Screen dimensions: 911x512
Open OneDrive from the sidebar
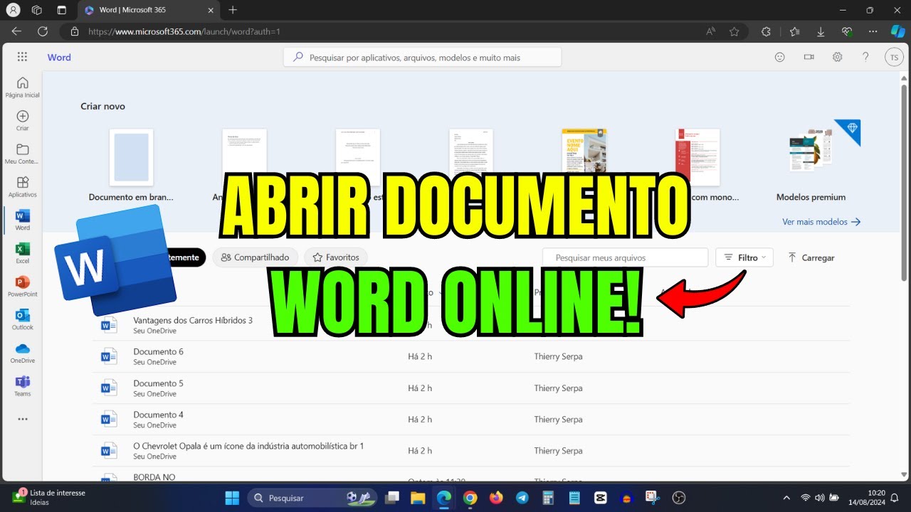click(x=23, y=353)
